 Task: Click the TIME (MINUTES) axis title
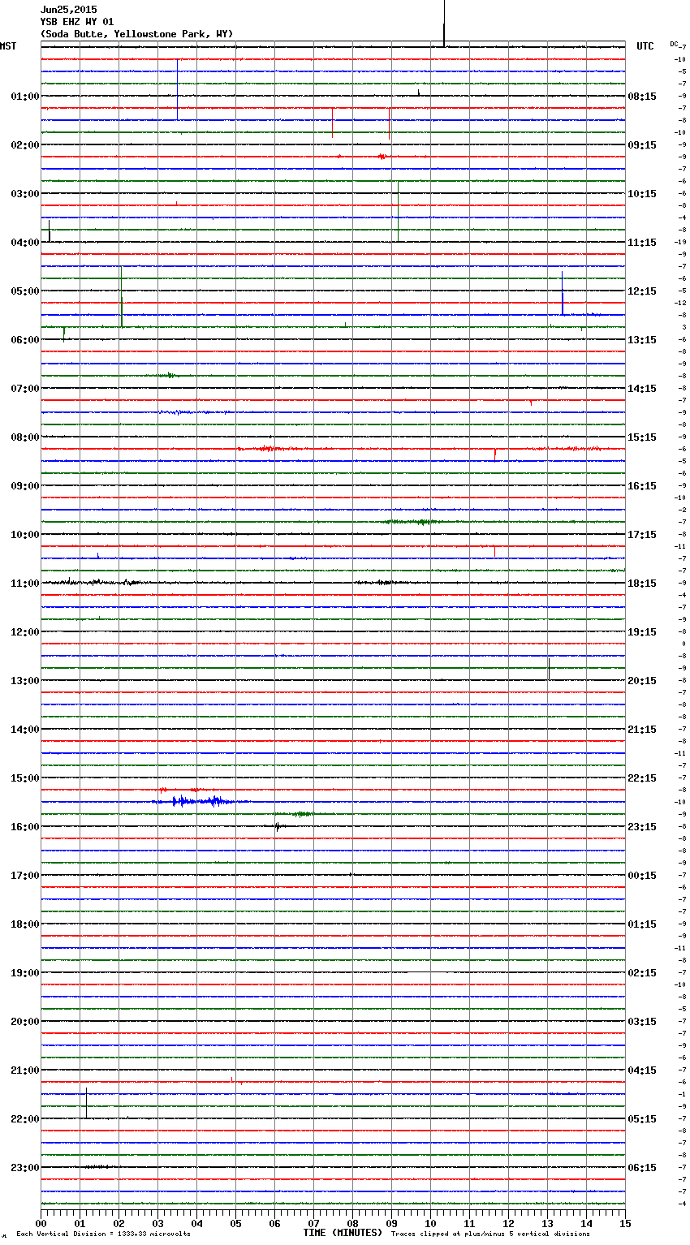343,1233
